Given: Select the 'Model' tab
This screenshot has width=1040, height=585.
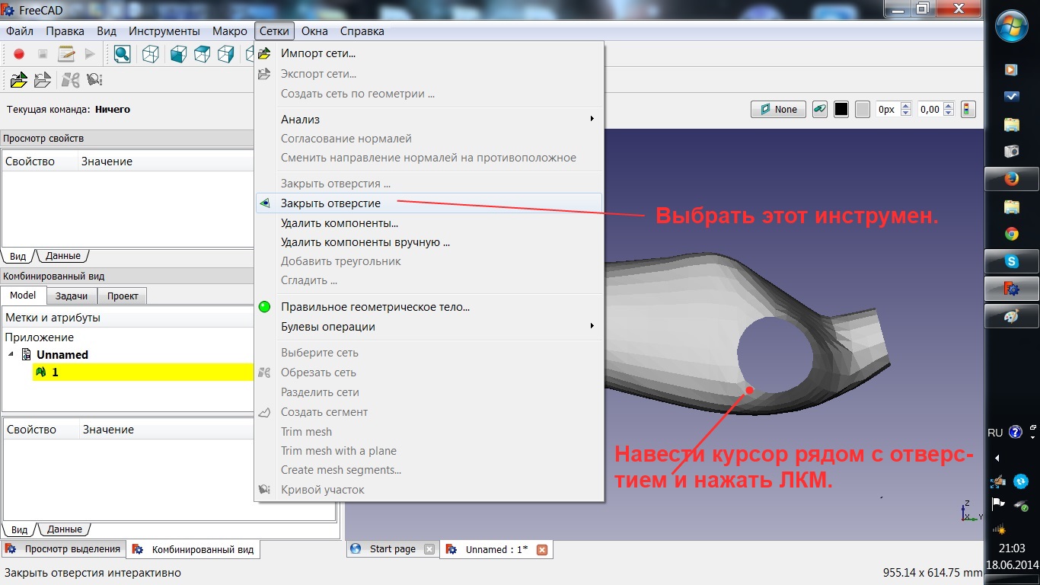Looking at the screenshot, I should [23, 296].
